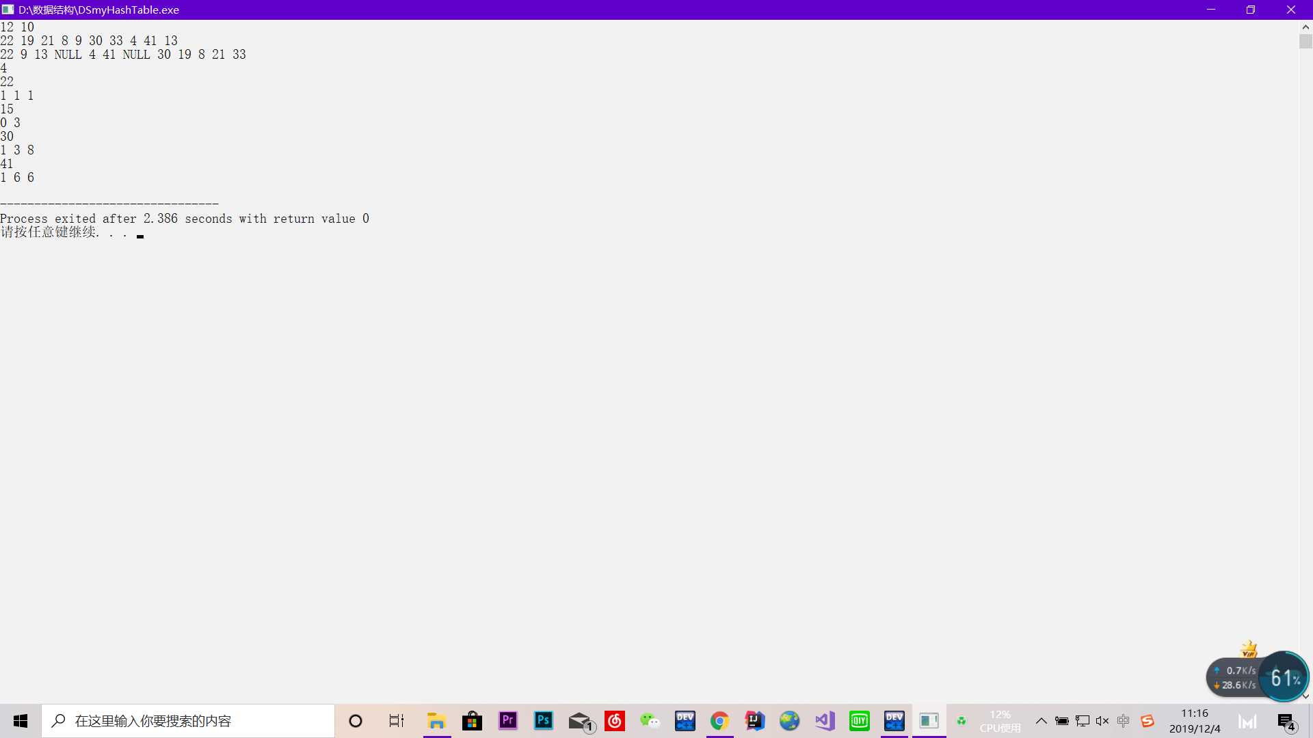Click the console vertical scrollbar thumb

pyautogui.click(x=1305, y=41)
